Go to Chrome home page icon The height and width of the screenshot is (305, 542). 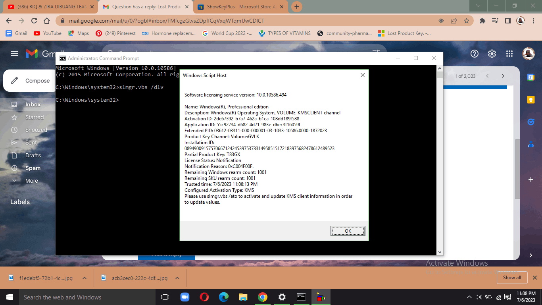click(47, 21)
